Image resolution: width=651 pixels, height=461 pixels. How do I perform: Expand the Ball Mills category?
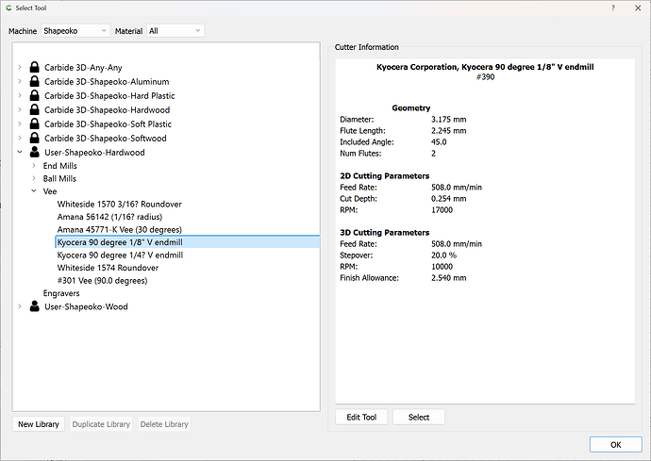[x=34, y=178]
